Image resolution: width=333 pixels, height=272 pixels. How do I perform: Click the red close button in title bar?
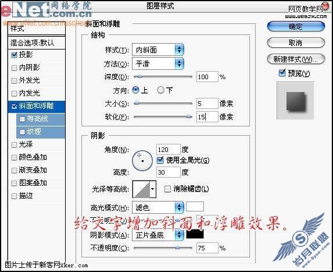tap(325, 5)
